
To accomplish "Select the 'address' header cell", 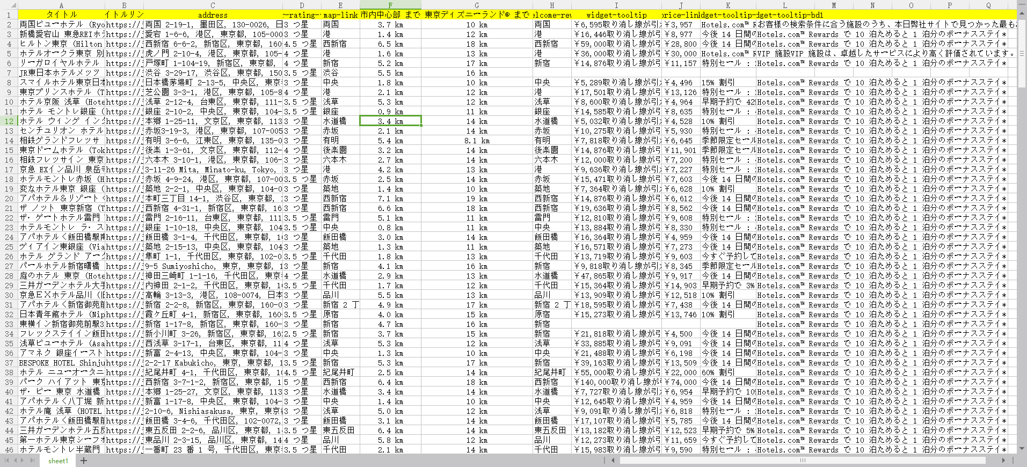I will tap(213, 15).
